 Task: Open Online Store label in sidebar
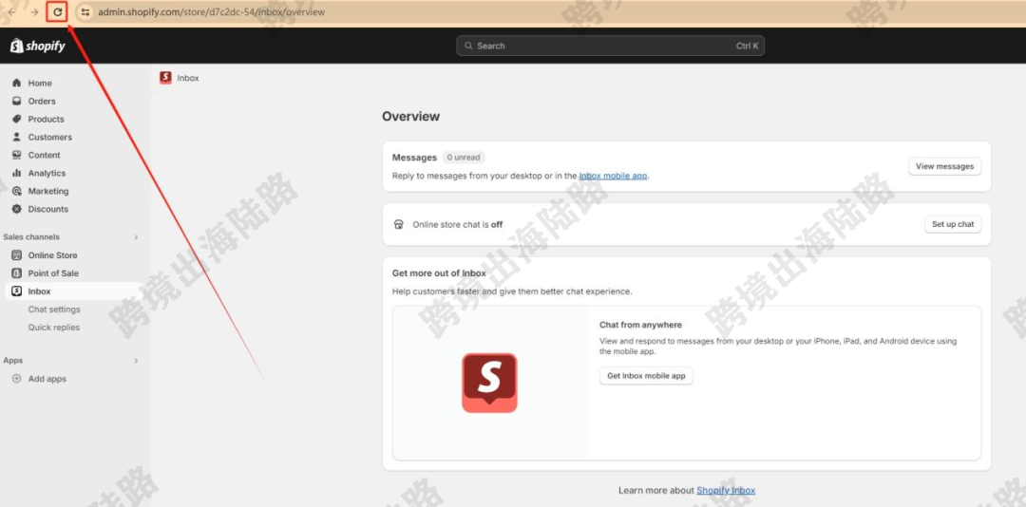click(52, 255)
